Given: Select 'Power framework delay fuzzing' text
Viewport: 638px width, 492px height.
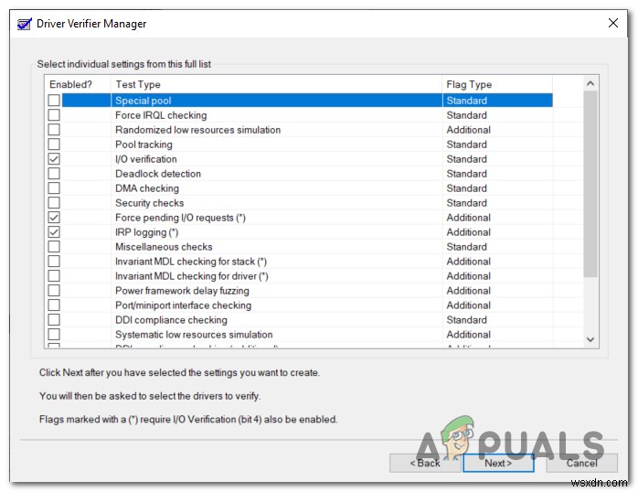Looking at the screenshot, I should click(x=182, y=291).
